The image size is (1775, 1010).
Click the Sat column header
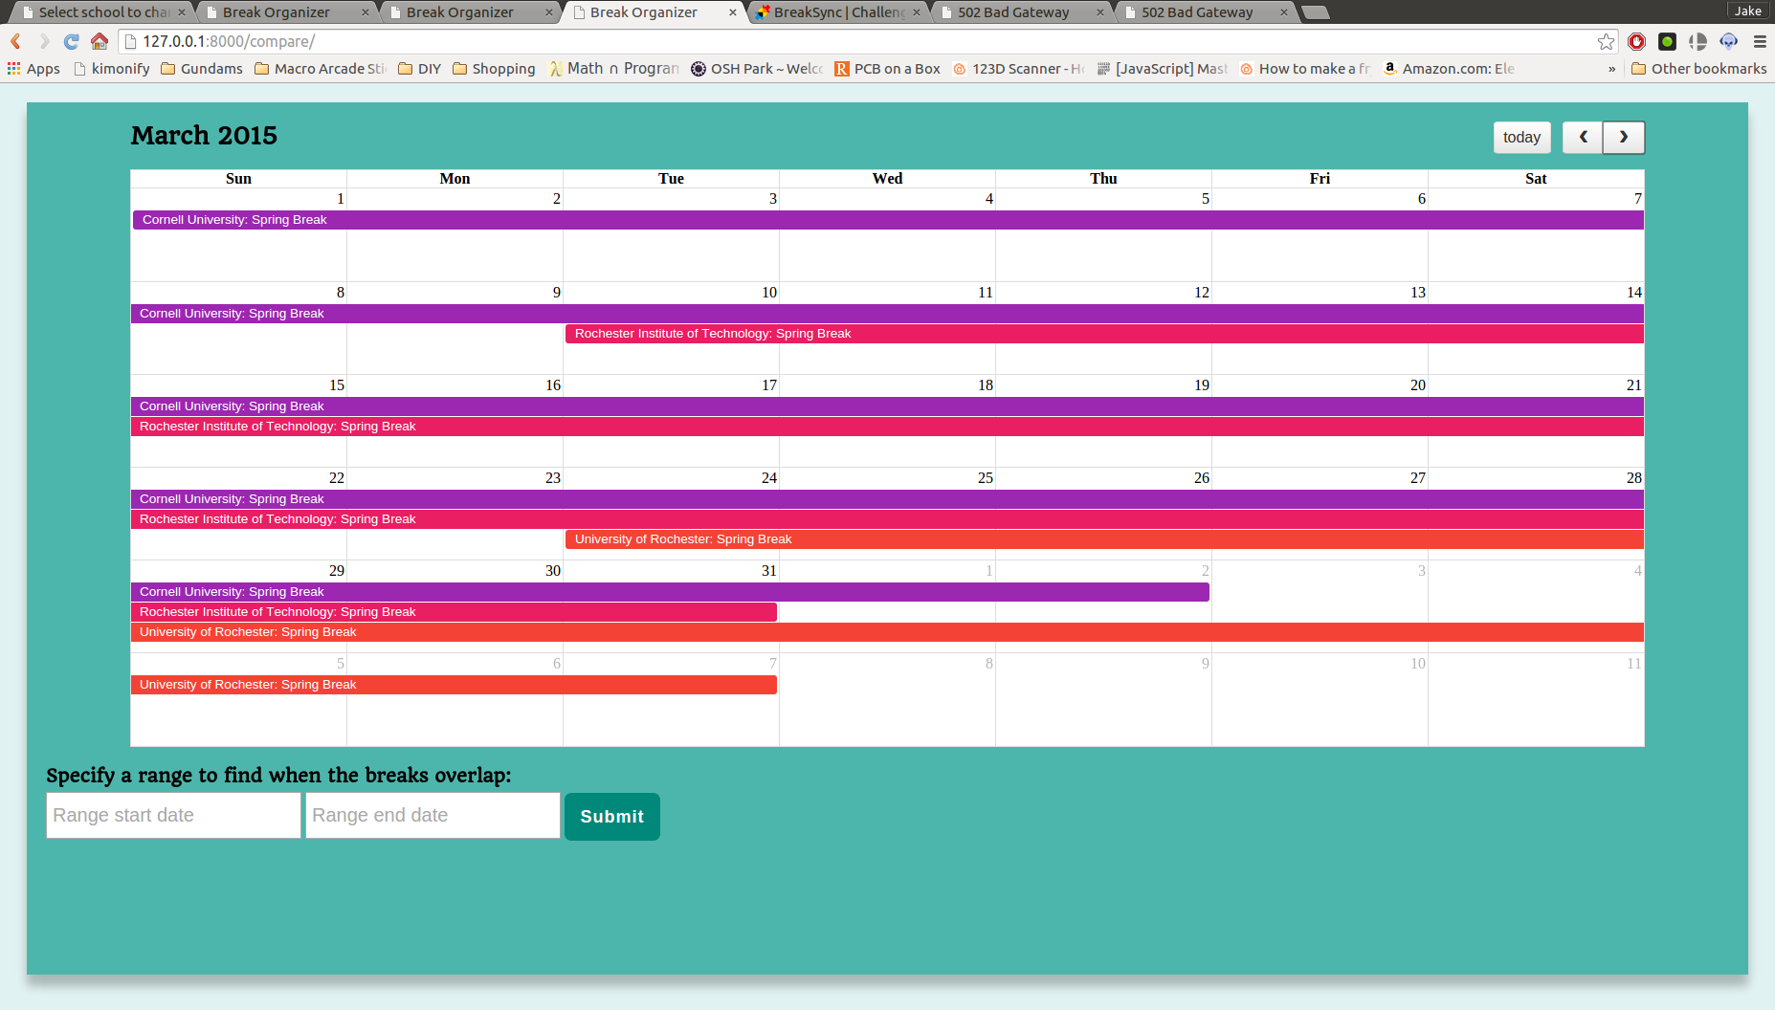[1536, 179]
